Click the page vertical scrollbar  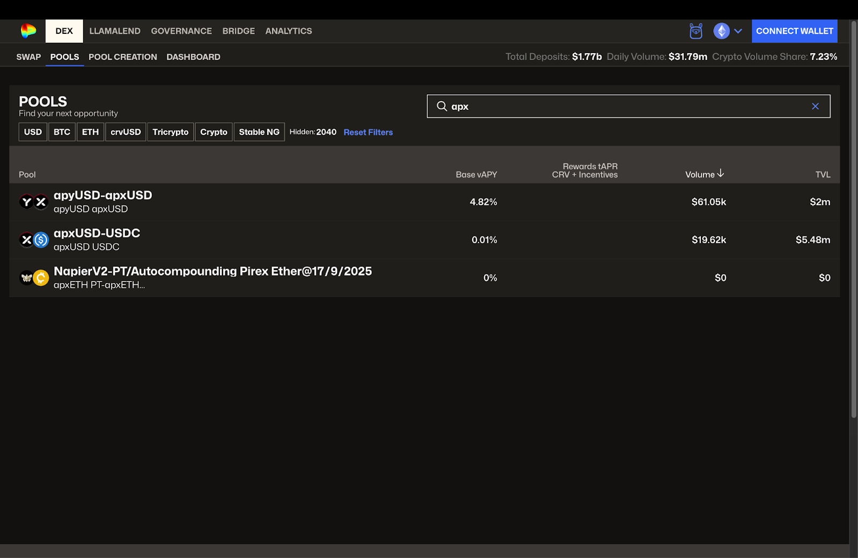[854, 220]
